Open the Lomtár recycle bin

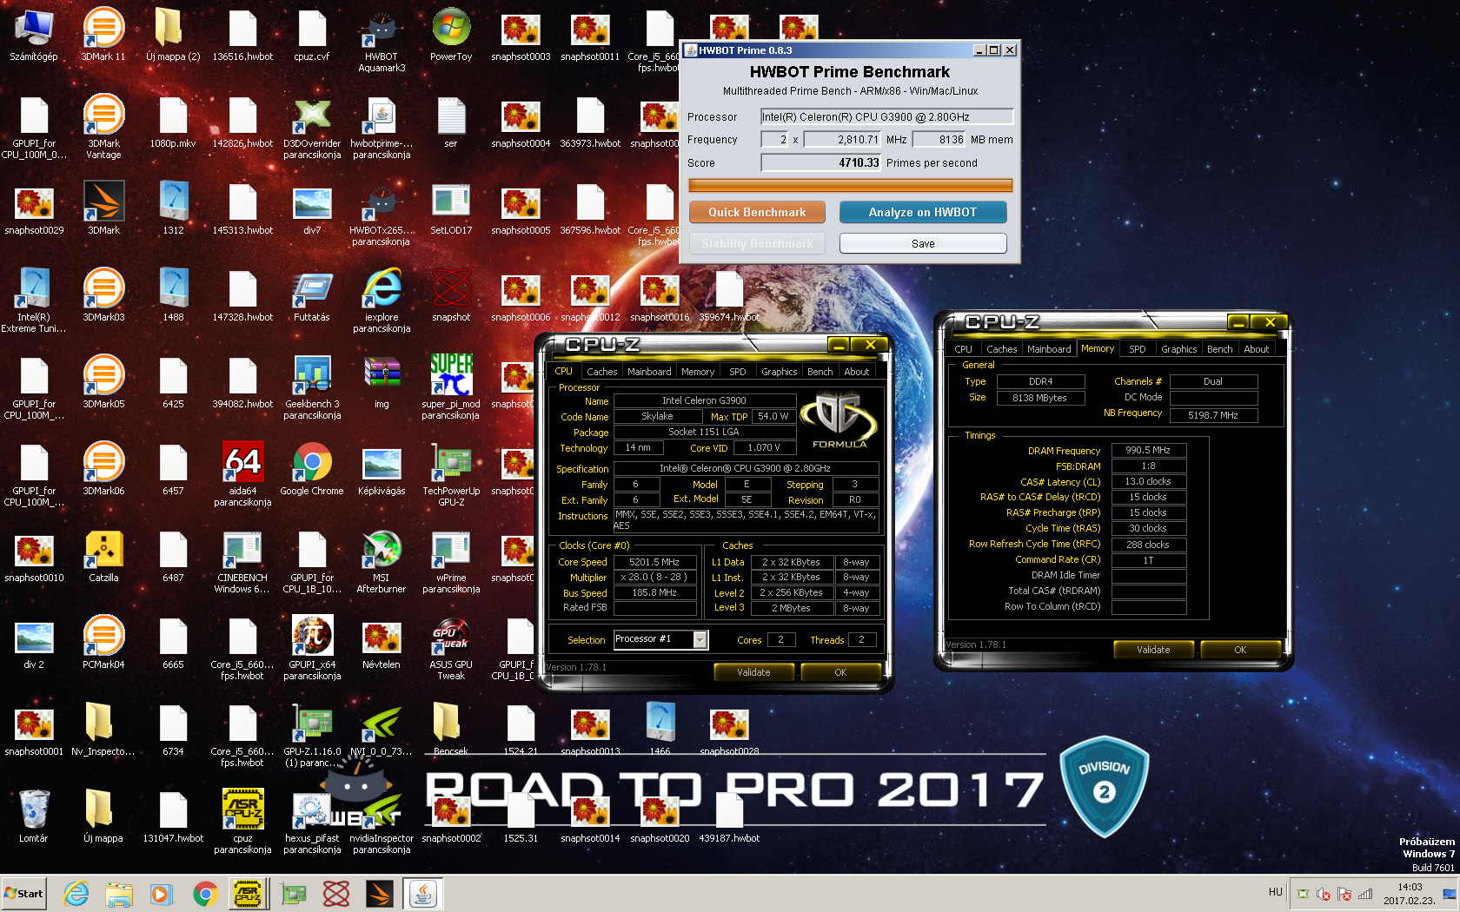34,816
